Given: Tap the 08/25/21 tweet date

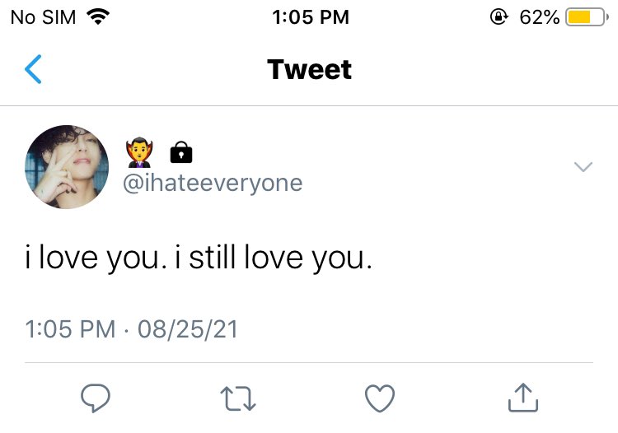Looking at the screenshot, I should click(x=188, y=329).
